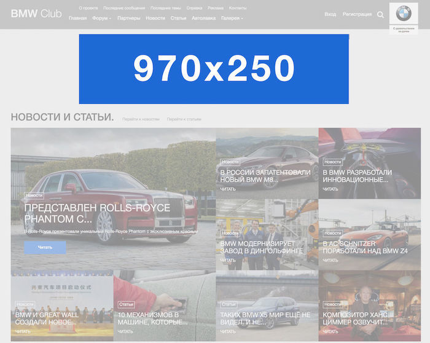Open AC Schnitzer поработали над BMW Z4 article

365,247
